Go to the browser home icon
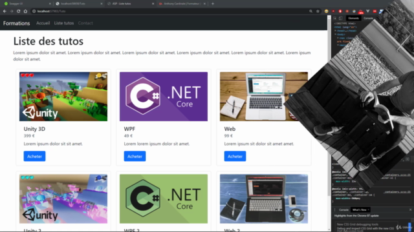Viewport: 414px width, 232px height. click(x=25, y=12)
